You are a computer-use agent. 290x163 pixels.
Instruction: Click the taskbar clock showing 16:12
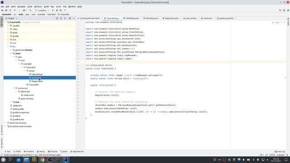click(276, 160)
